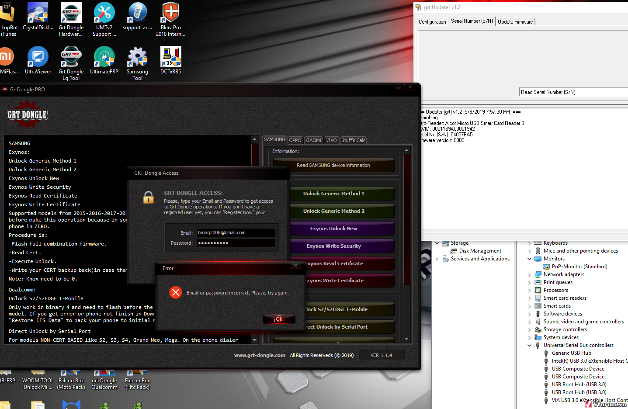
Task: Select Disk Management in Computer Management tree
Action: [480, 251]
